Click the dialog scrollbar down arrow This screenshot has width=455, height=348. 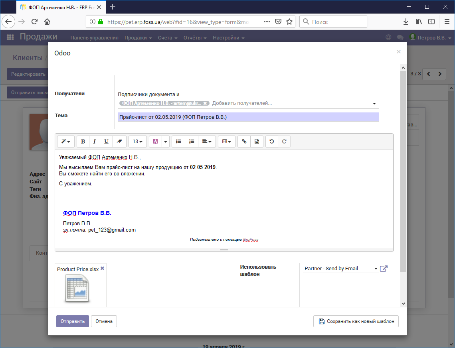[x=403, y=304]
